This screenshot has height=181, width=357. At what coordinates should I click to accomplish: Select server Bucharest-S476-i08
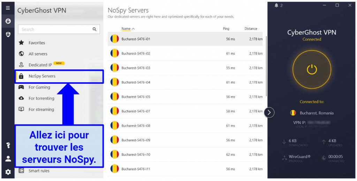[x=185, y=126]
